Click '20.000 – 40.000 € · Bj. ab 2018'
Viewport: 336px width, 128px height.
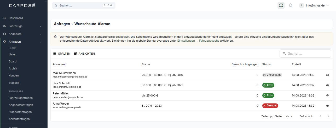click(162, 75)
